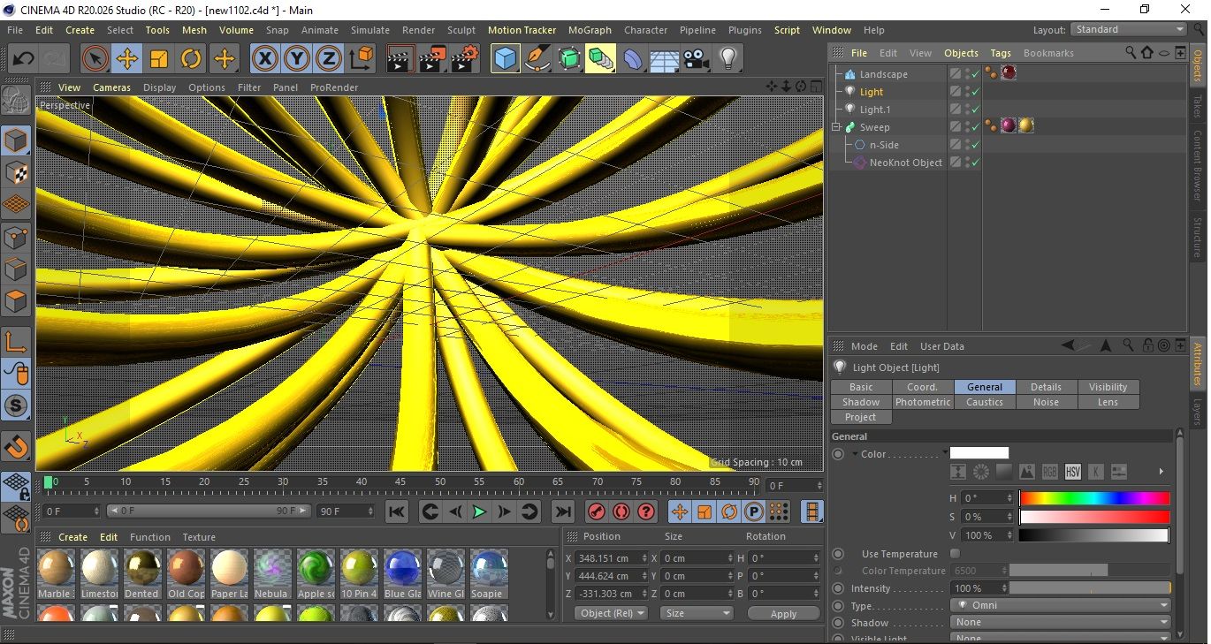Toggle Sweep enabled checkmark
This screenshot has width=1211, height=644.
(x=975, y=127)
